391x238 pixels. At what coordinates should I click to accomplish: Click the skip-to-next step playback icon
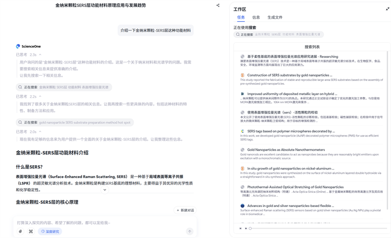[x=246, y=228]
